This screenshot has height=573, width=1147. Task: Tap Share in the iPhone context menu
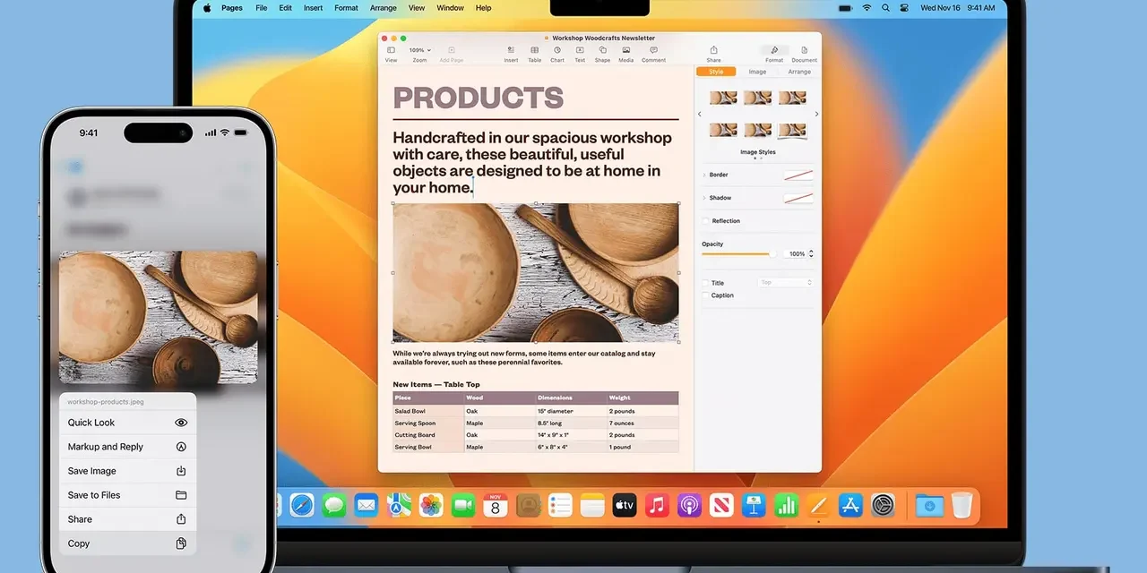click(x=127, y=519)
